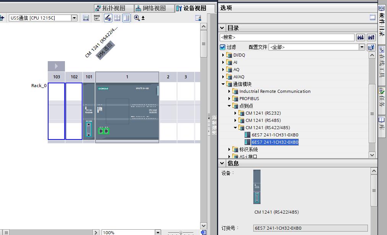Select empty rack slot 102

pyautogui.click(x=74, y=111)
